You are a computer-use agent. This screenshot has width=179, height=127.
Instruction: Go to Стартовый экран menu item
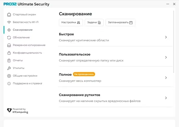click(x=24, y=15)
